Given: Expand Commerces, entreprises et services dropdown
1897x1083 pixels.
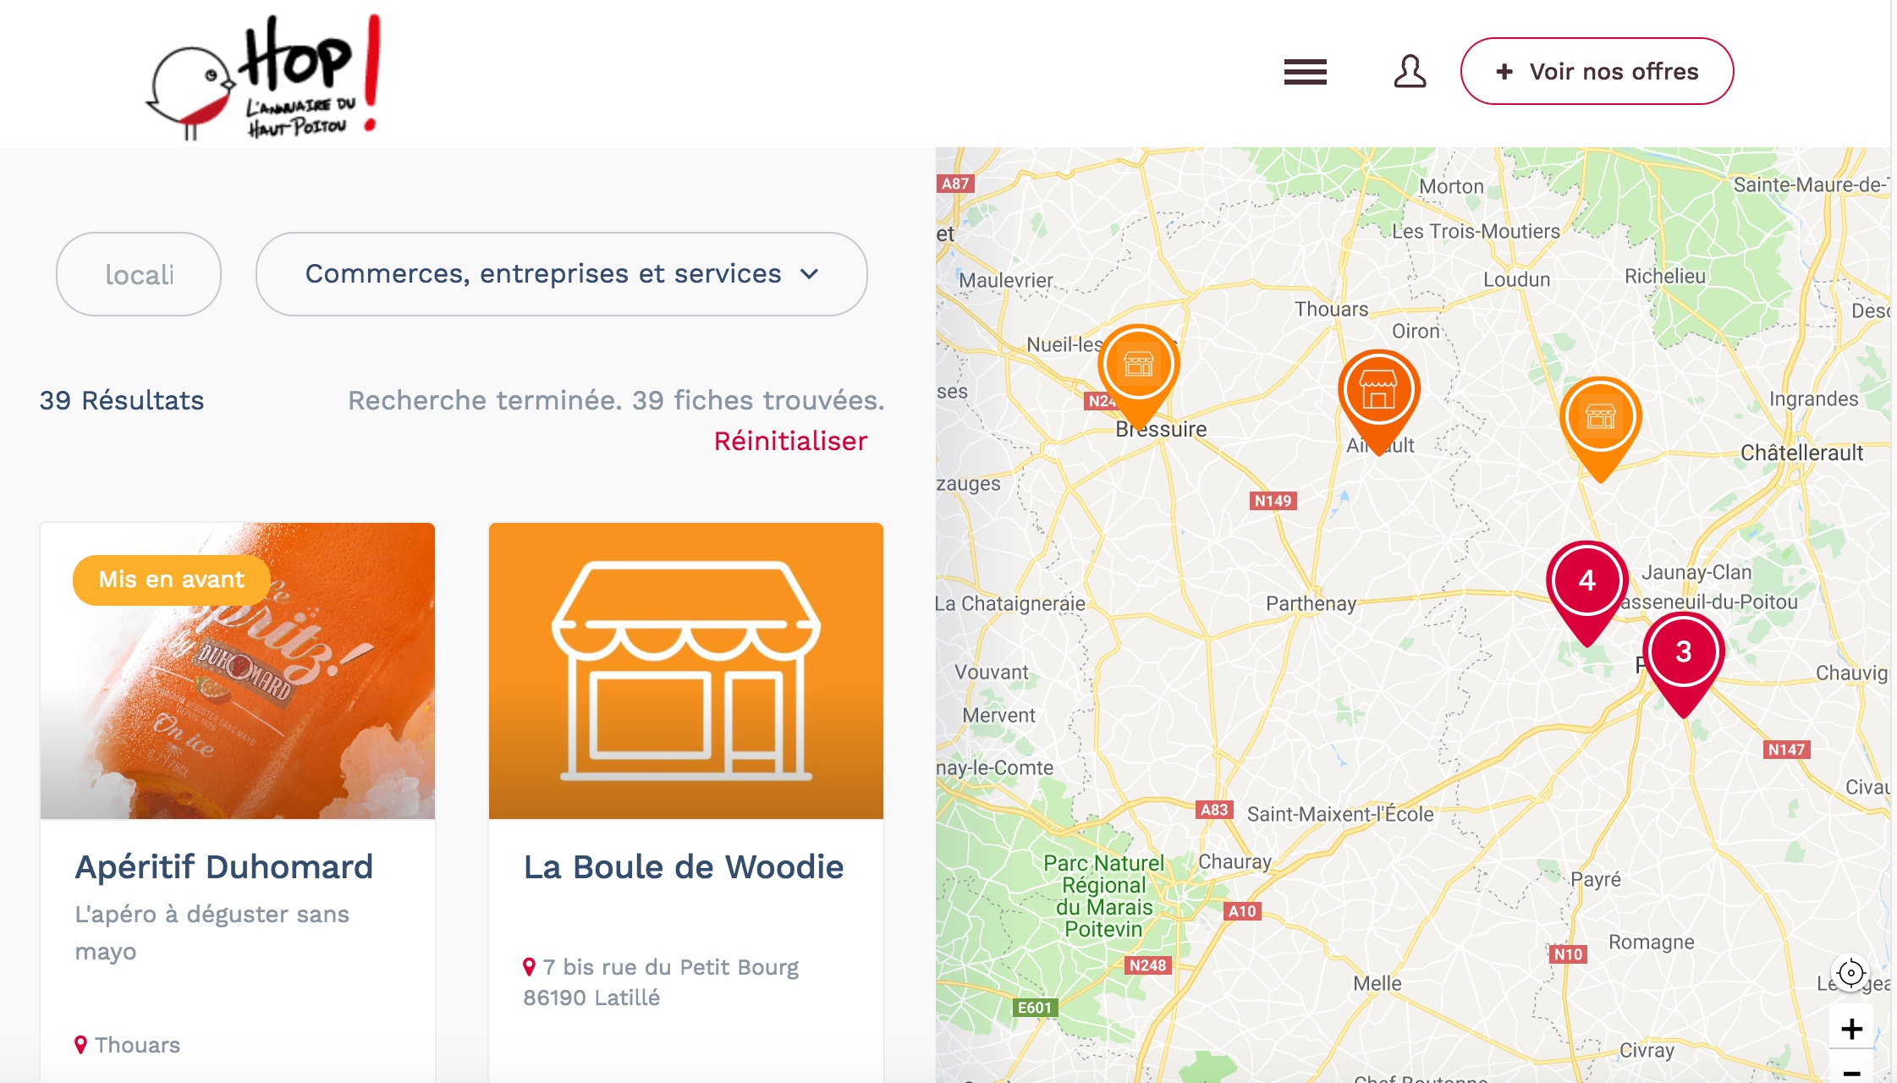Looking at the screenshot, I should (x=562, y=274).
